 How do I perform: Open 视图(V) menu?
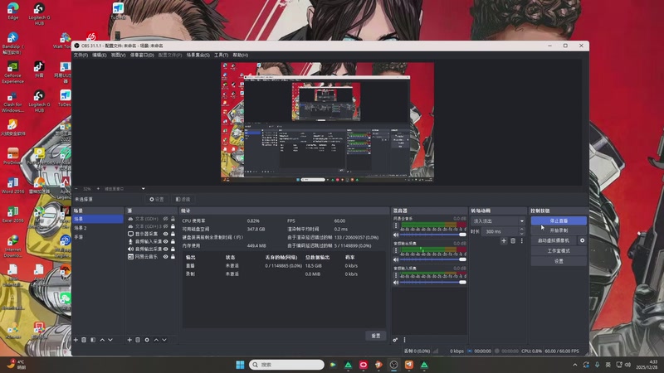pos(118,55)
